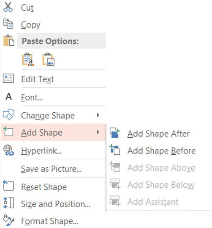Click the Add Shape After icon
Screen dimensions: 212x228
[115, 133]
